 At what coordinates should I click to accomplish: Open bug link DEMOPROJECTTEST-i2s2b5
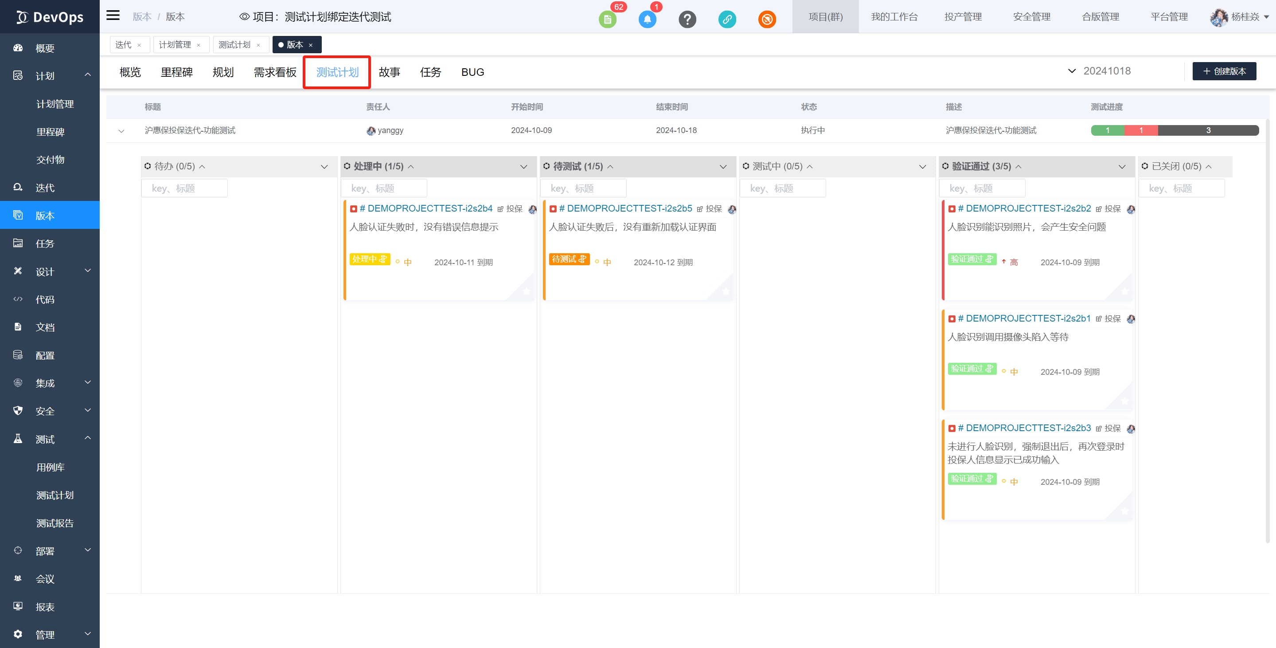(625, 209)
